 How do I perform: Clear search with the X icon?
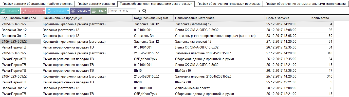[139, 11]
